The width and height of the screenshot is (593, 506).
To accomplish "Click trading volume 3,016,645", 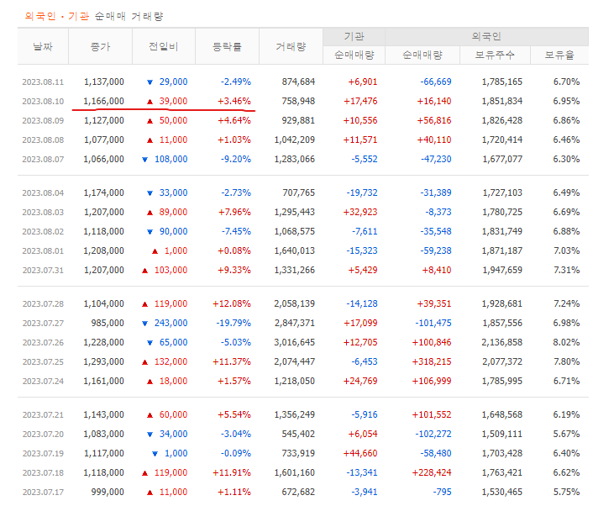I will 295,342.
